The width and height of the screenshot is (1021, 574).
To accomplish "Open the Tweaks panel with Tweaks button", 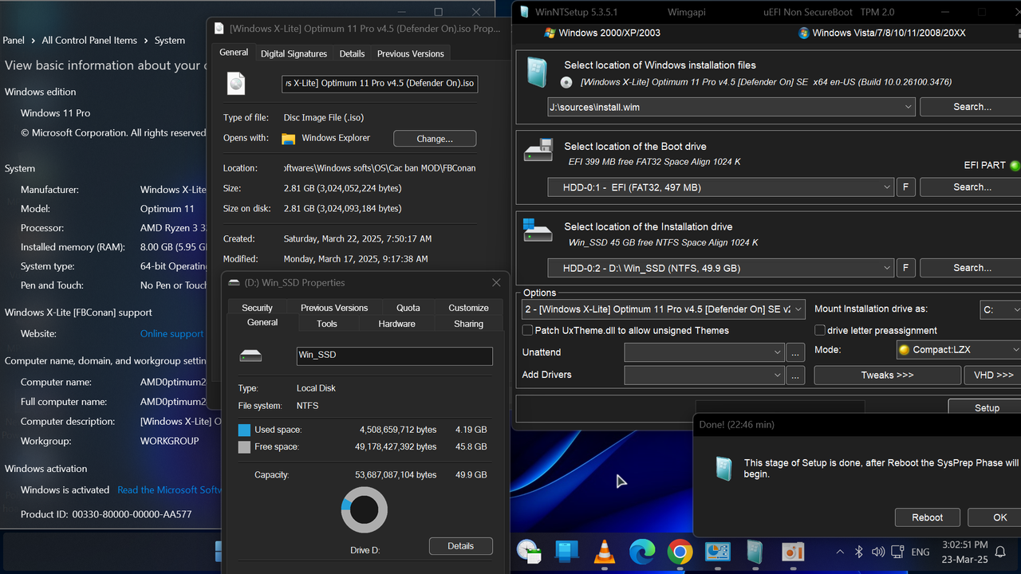I will point(887,375).
